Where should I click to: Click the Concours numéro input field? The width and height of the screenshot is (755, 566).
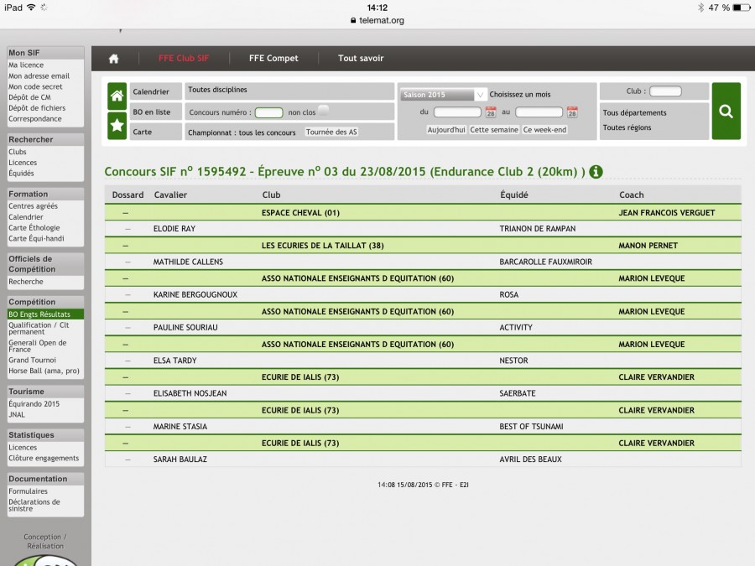268,112
